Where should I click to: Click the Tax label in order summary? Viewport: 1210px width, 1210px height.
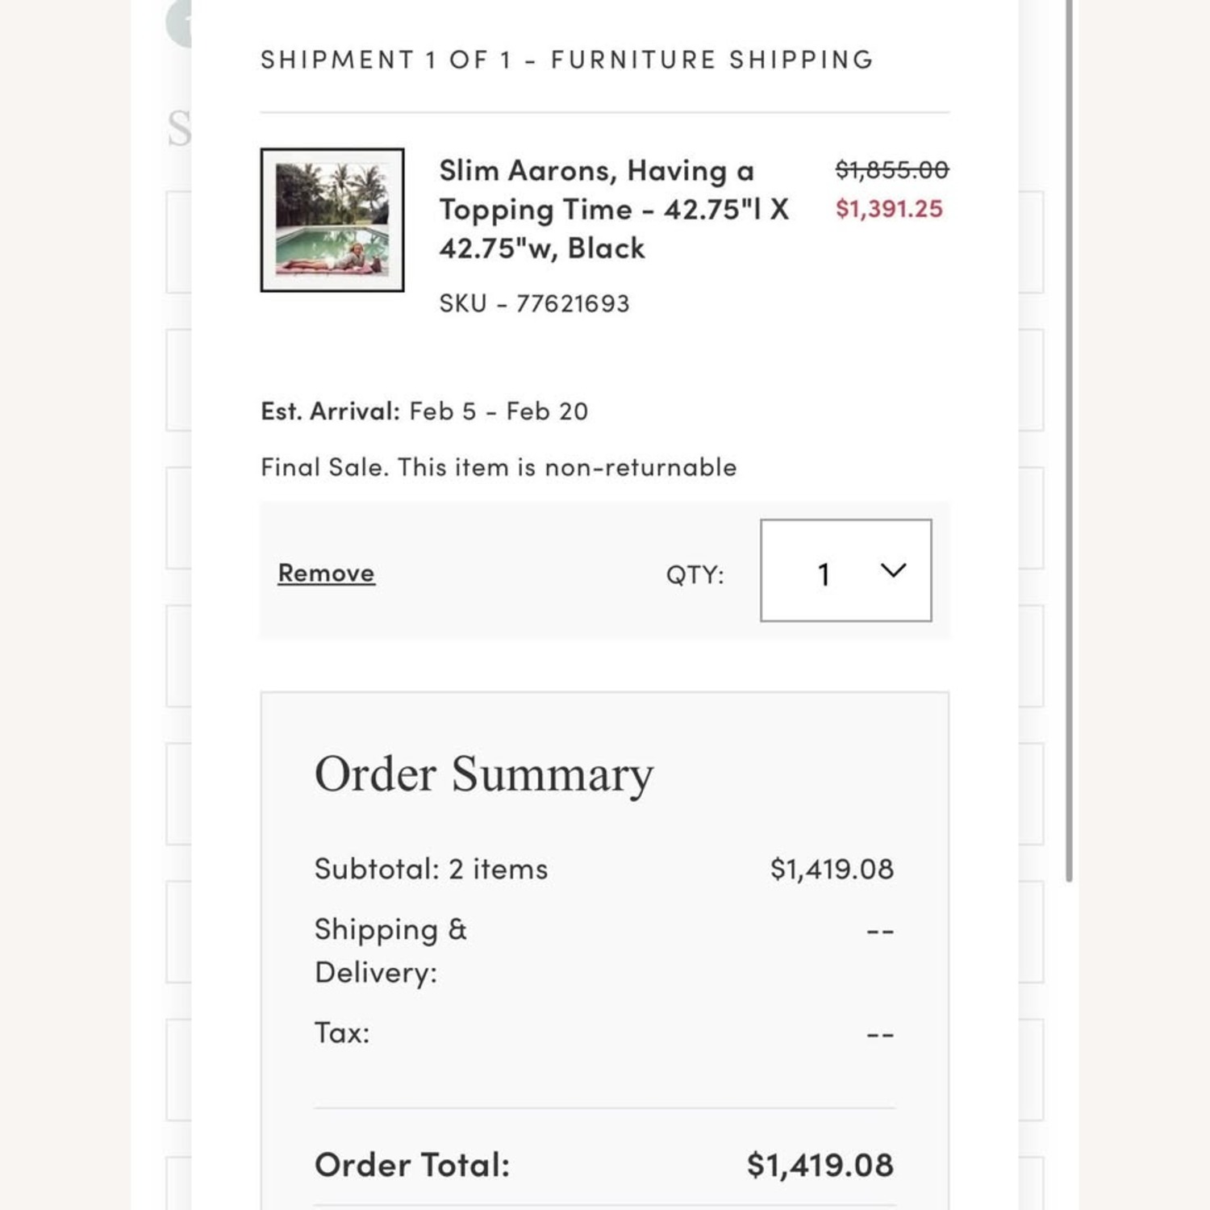tap(342, 1033)
